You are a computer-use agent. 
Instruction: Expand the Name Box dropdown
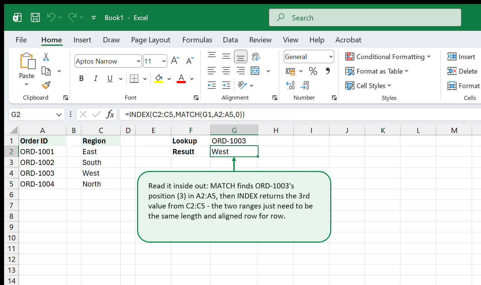59,114
